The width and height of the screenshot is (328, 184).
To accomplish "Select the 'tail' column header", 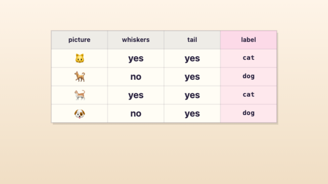I will 192,40.
